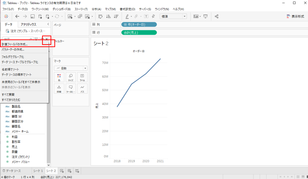
Task: Switch to the アナリティクス tab
Action: (28, 24)
